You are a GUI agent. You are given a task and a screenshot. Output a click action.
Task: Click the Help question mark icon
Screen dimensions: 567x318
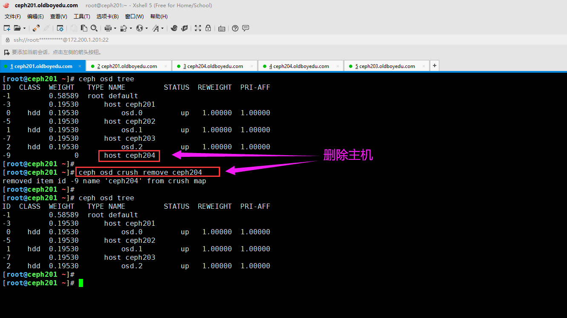click(x=235, y=28)
